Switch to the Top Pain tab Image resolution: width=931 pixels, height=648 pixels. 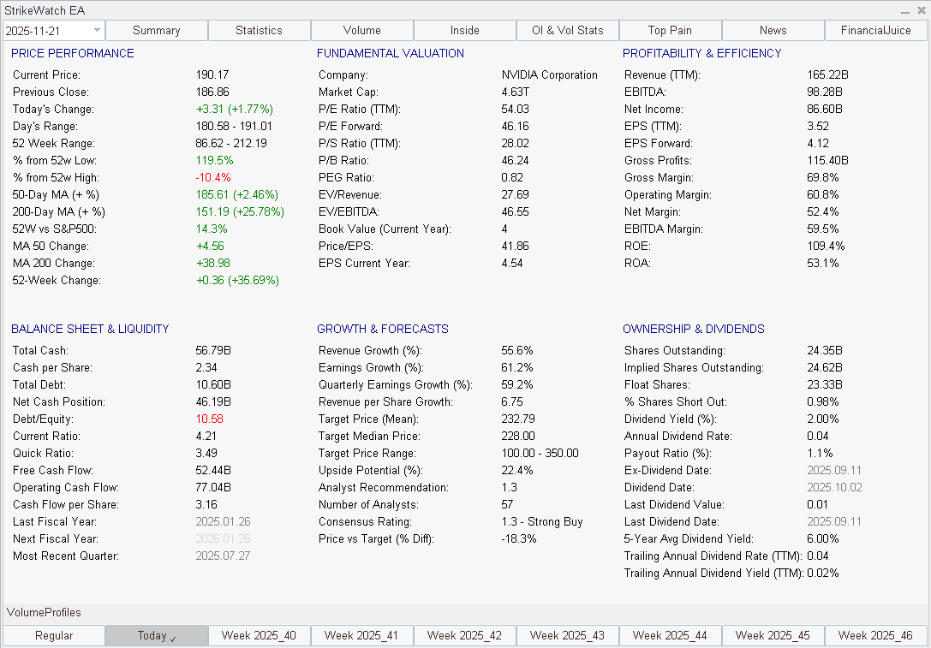point(670,29)
